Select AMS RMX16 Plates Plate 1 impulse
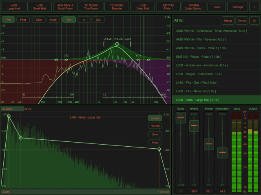This screenshot has height=195, width=261. pos(216,48)
